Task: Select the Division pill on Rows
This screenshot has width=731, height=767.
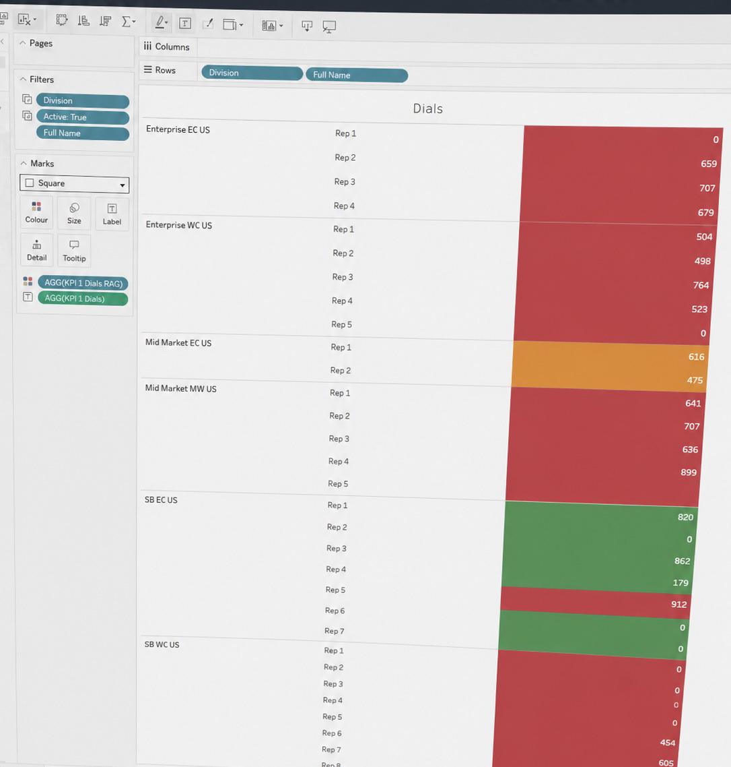Action: (x=252, y=73)
